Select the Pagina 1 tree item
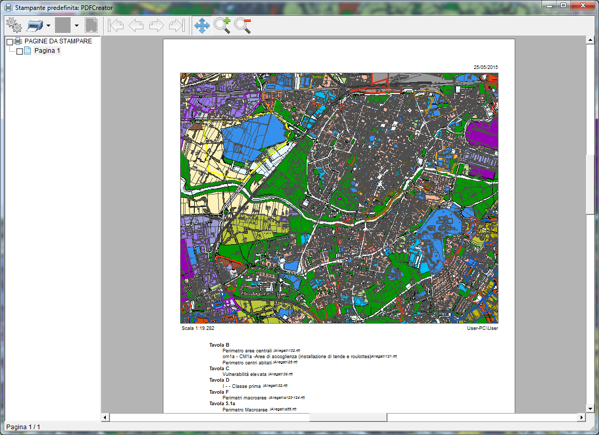599x435 pixels. click(x=47, y=51)
